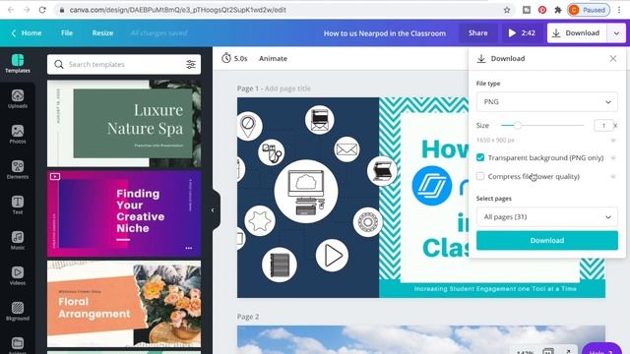
Task: Open the browser extensions puzzle icon
Action: click(x=558, y=10)
